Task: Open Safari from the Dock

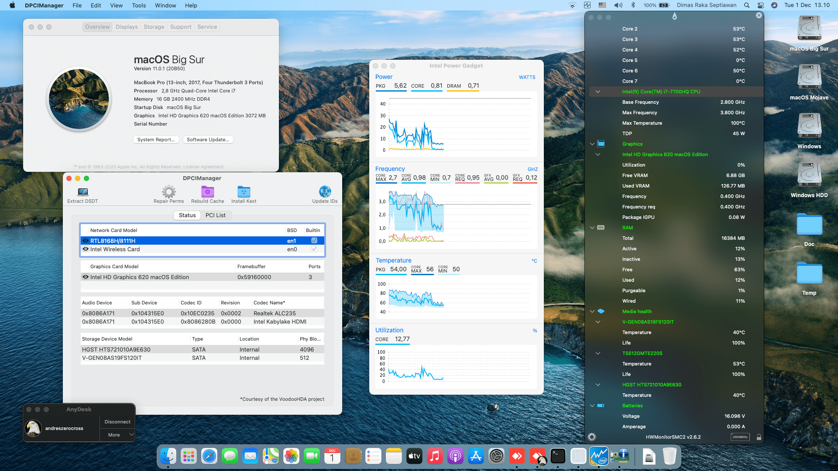Action: (x=209, y=456)
